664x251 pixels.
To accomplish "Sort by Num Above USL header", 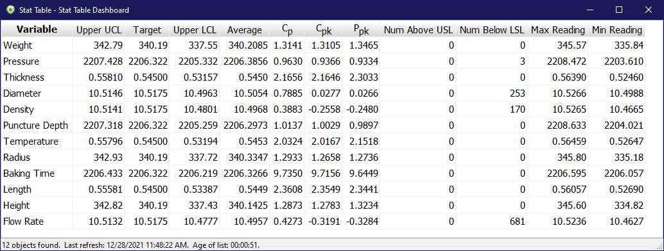I will pyautogui.click(x=418, y=30).
